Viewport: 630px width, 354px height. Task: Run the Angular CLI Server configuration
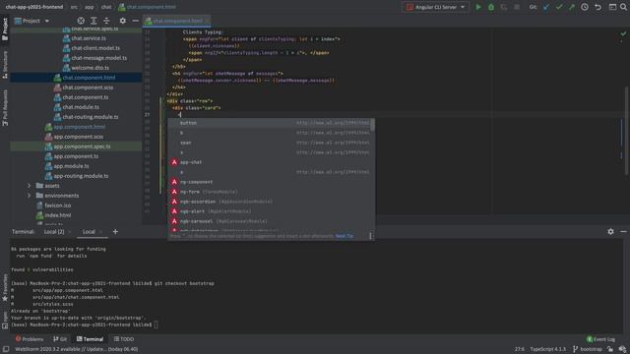point(478,7)
